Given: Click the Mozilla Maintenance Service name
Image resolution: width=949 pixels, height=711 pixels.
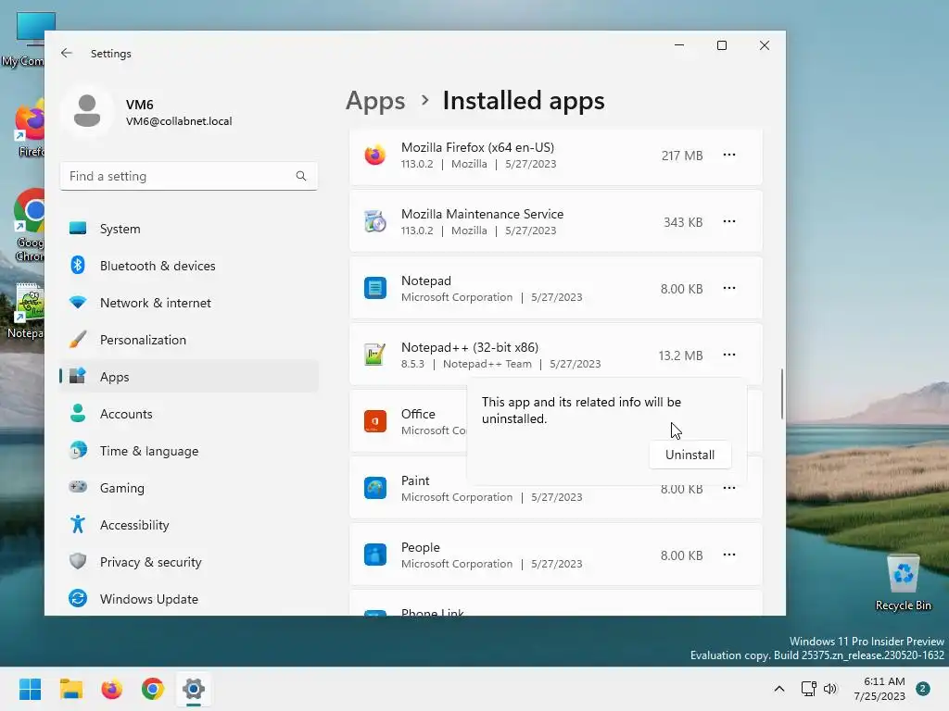Looking at the screenshot, I should coord(482,214).
